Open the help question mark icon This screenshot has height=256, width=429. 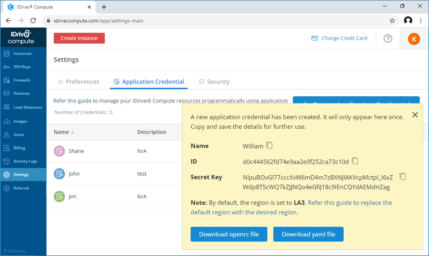point(388,38)
